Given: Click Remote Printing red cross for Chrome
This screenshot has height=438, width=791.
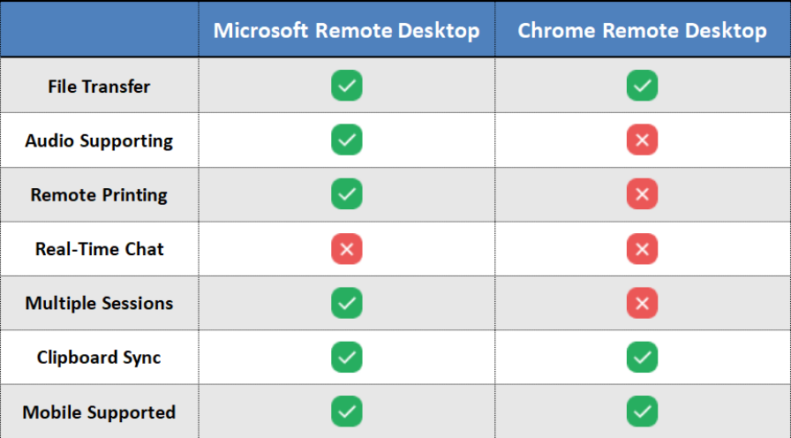Looking at the screenshot, I should (642, 194).
